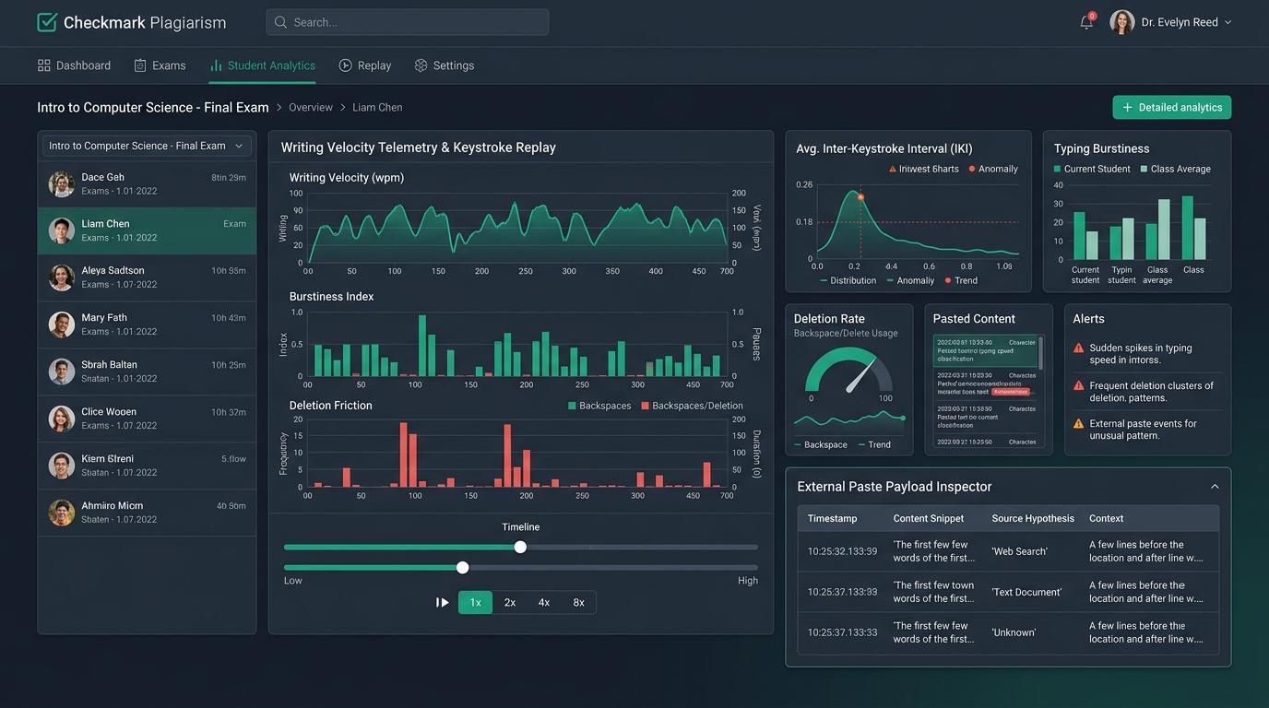Click the Dashboard grid icon
The width and height of the screenshot is (1269, 708).
point(44,65)
